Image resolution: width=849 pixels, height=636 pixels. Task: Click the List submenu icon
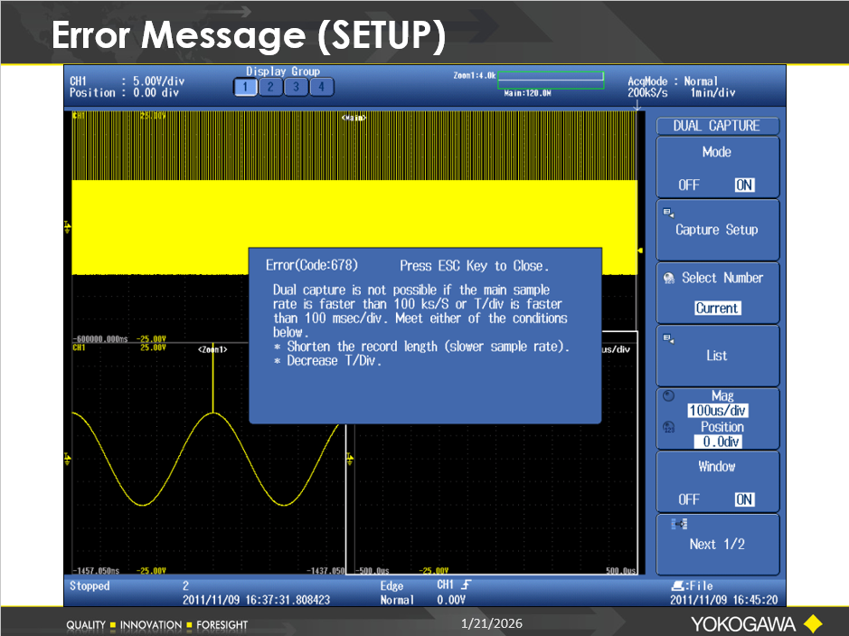click(668, 339)
